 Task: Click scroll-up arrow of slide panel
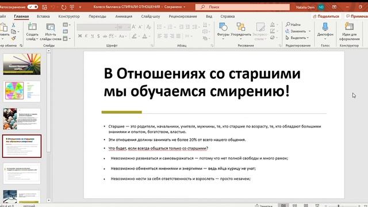[x=48, y=51]
